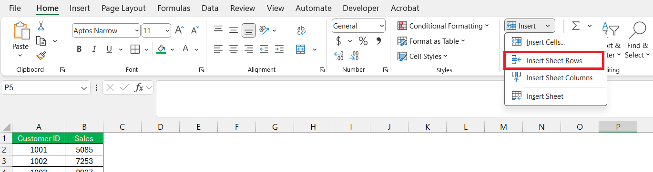Increase font size with large A icon
This screenshot has width=653, height=172.
pyautogui.click(x=180, y=30)
